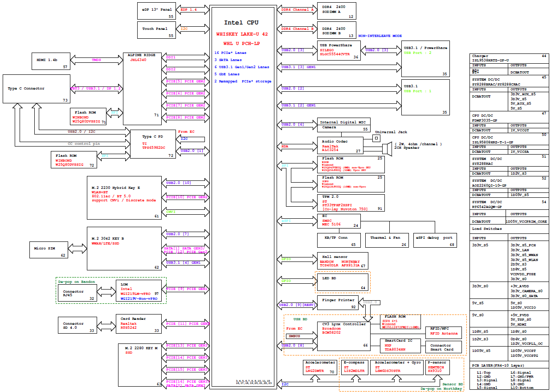Select the USB PowerShare SLGC55544CVTR block
551x392 pixels.
339,51
